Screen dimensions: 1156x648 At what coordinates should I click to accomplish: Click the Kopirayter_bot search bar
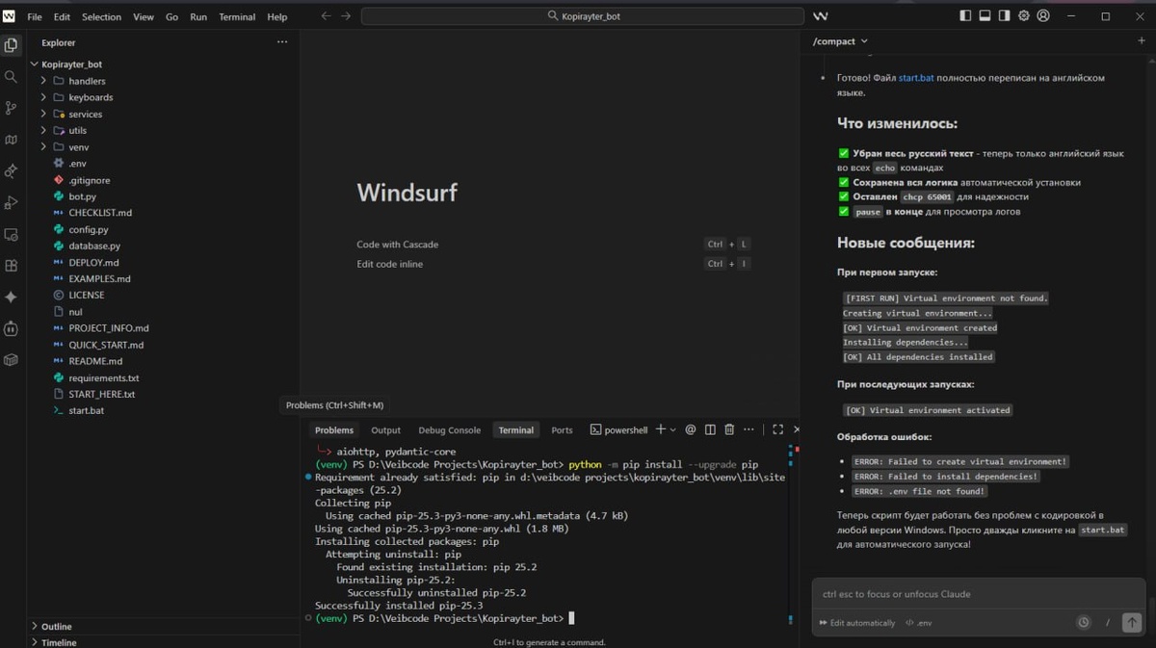tap(582, 16)
